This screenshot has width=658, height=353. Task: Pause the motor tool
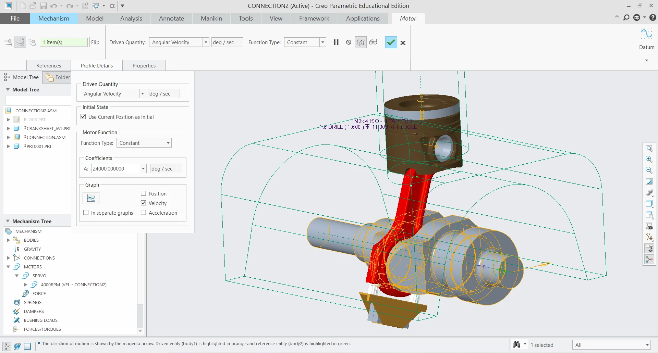coord(336,42)
